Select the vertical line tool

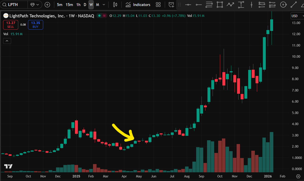click(x=251, y=5)
